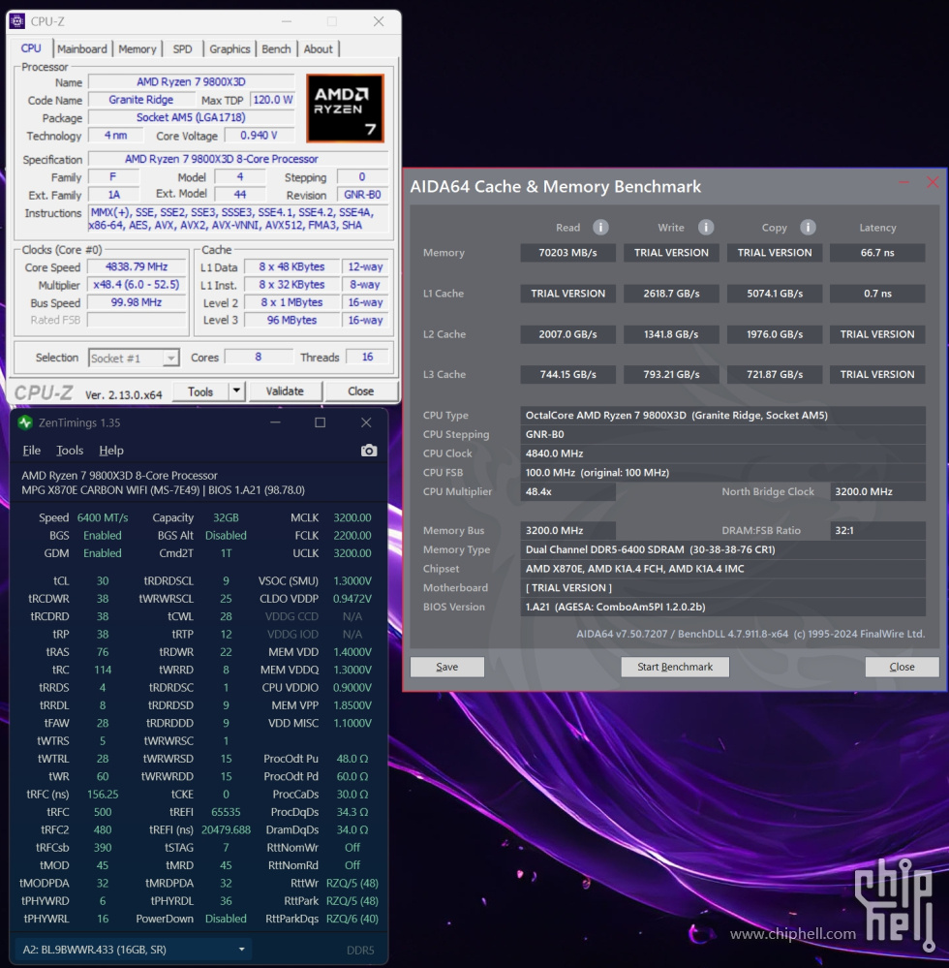Click the L3 Cache Copy result '721.87 GB/s'

pyautogui.click(x=775, y=374)
